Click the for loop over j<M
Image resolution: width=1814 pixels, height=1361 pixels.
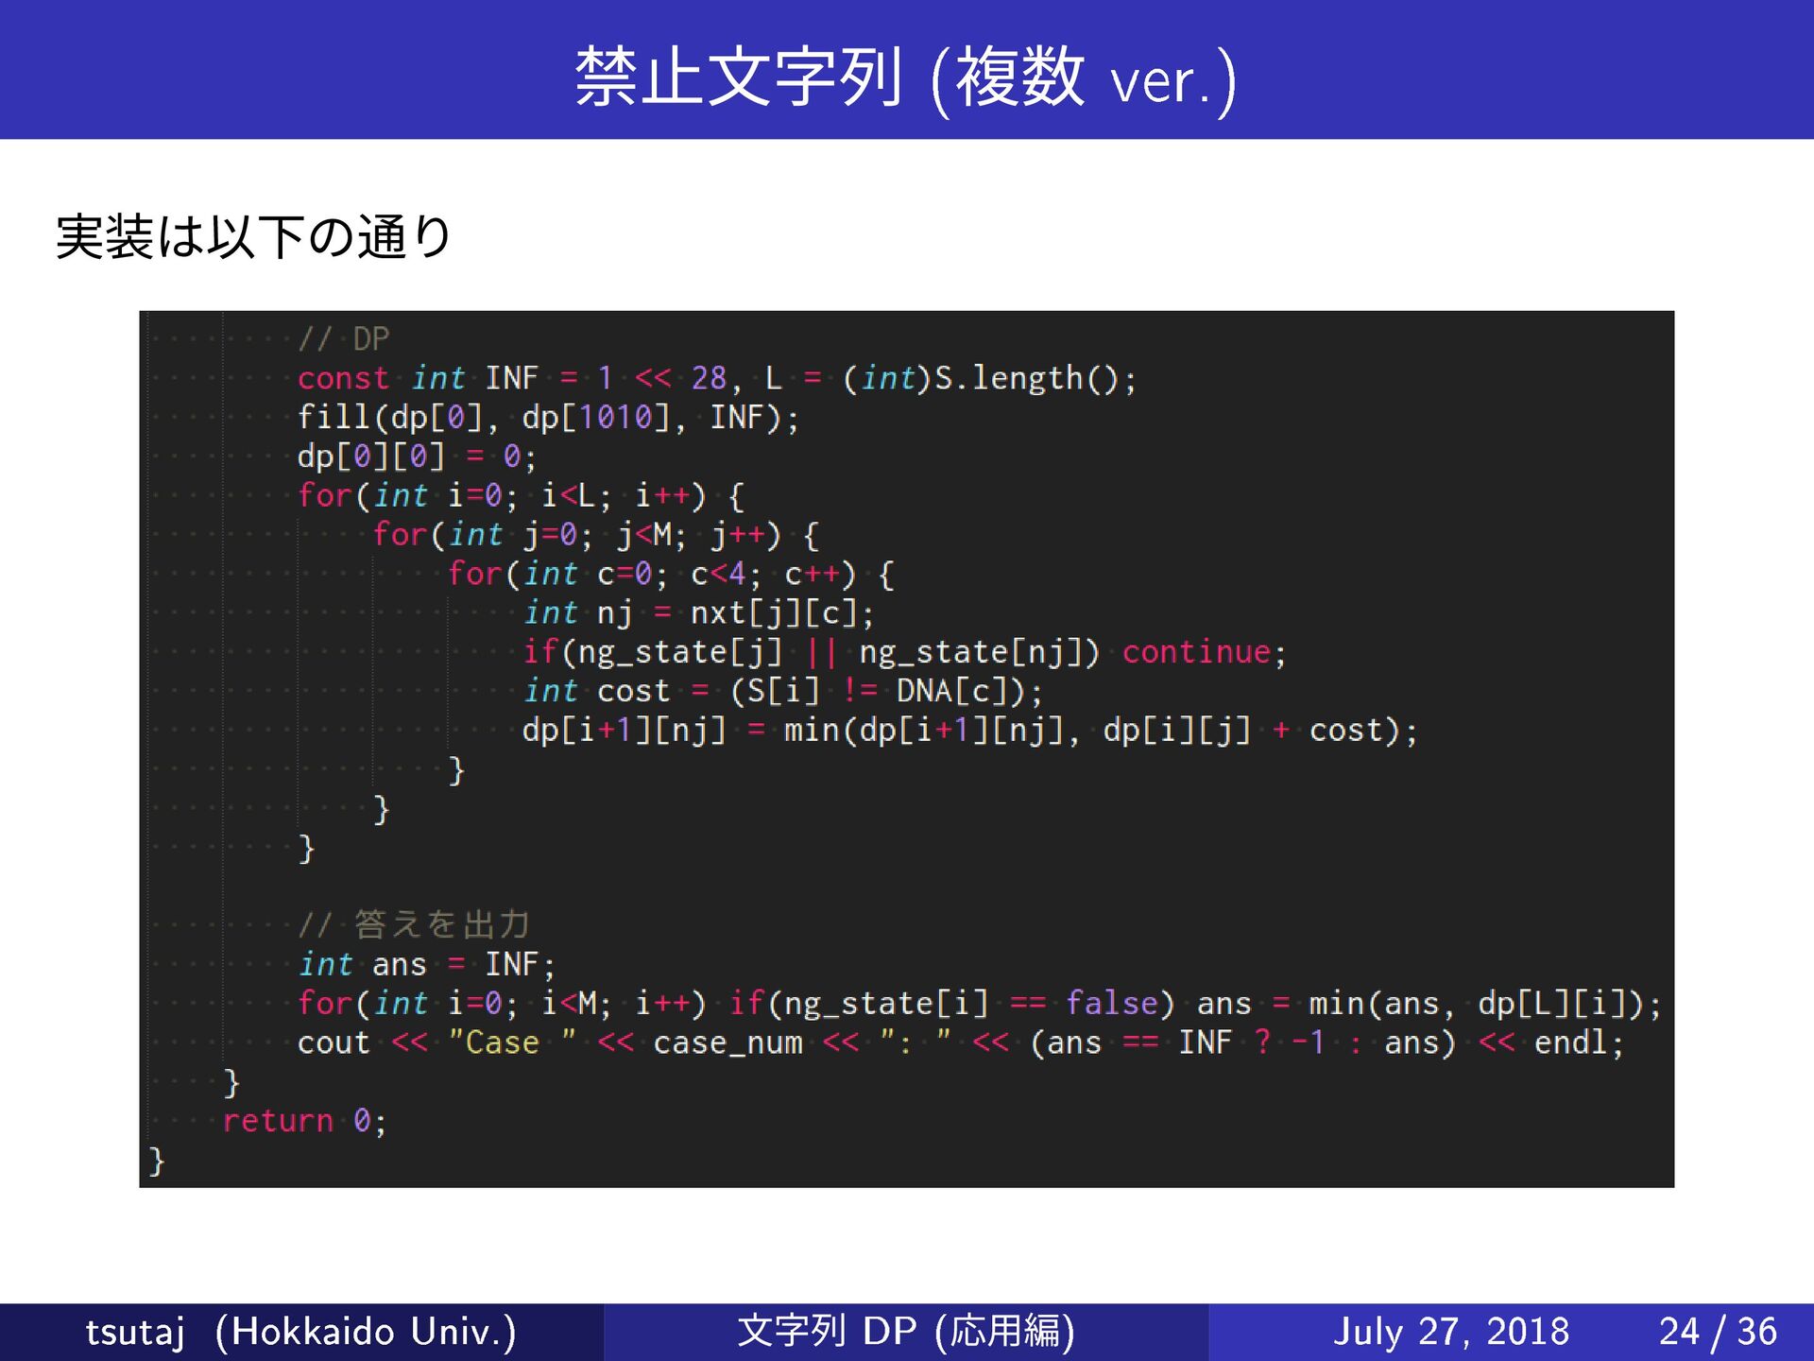tap(595, 535)
